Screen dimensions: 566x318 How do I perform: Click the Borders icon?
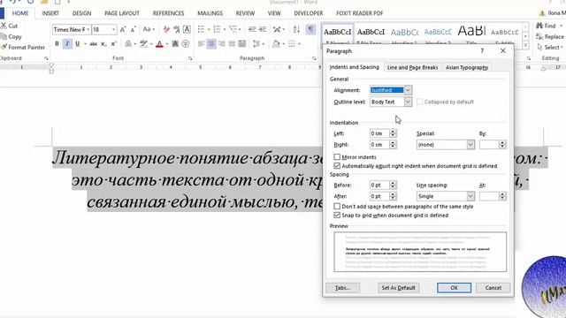[291, 44]
